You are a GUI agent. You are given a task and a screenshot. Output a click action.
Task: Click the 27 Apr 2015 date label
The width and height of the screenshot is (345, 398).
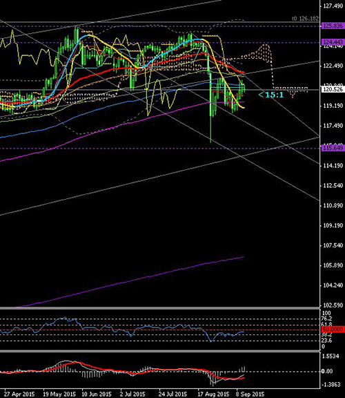[x=19, y=394]
